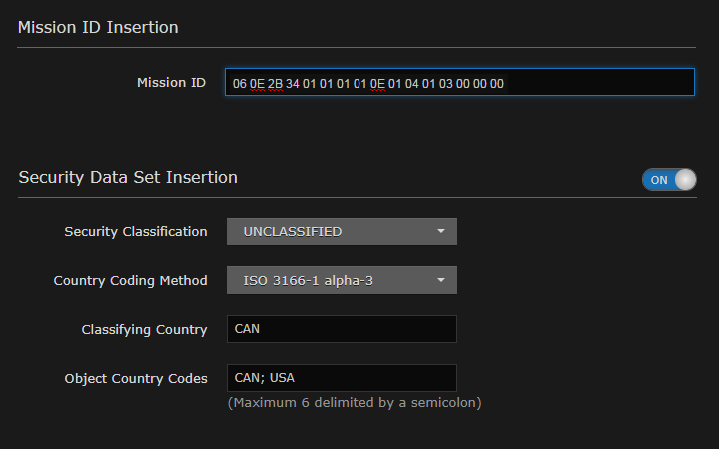Image resolution: width=719 pixels, height=449 pixels.
Task: Click the Classifying Country label
Action: [x=144, y=329]
